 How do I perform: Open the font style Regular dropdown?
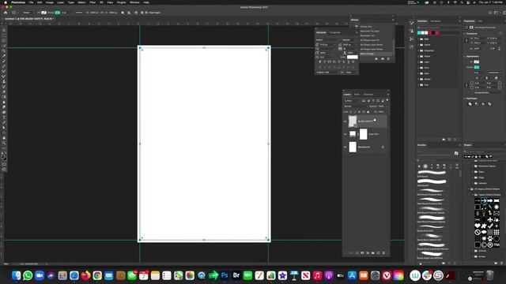click(349, 40)
